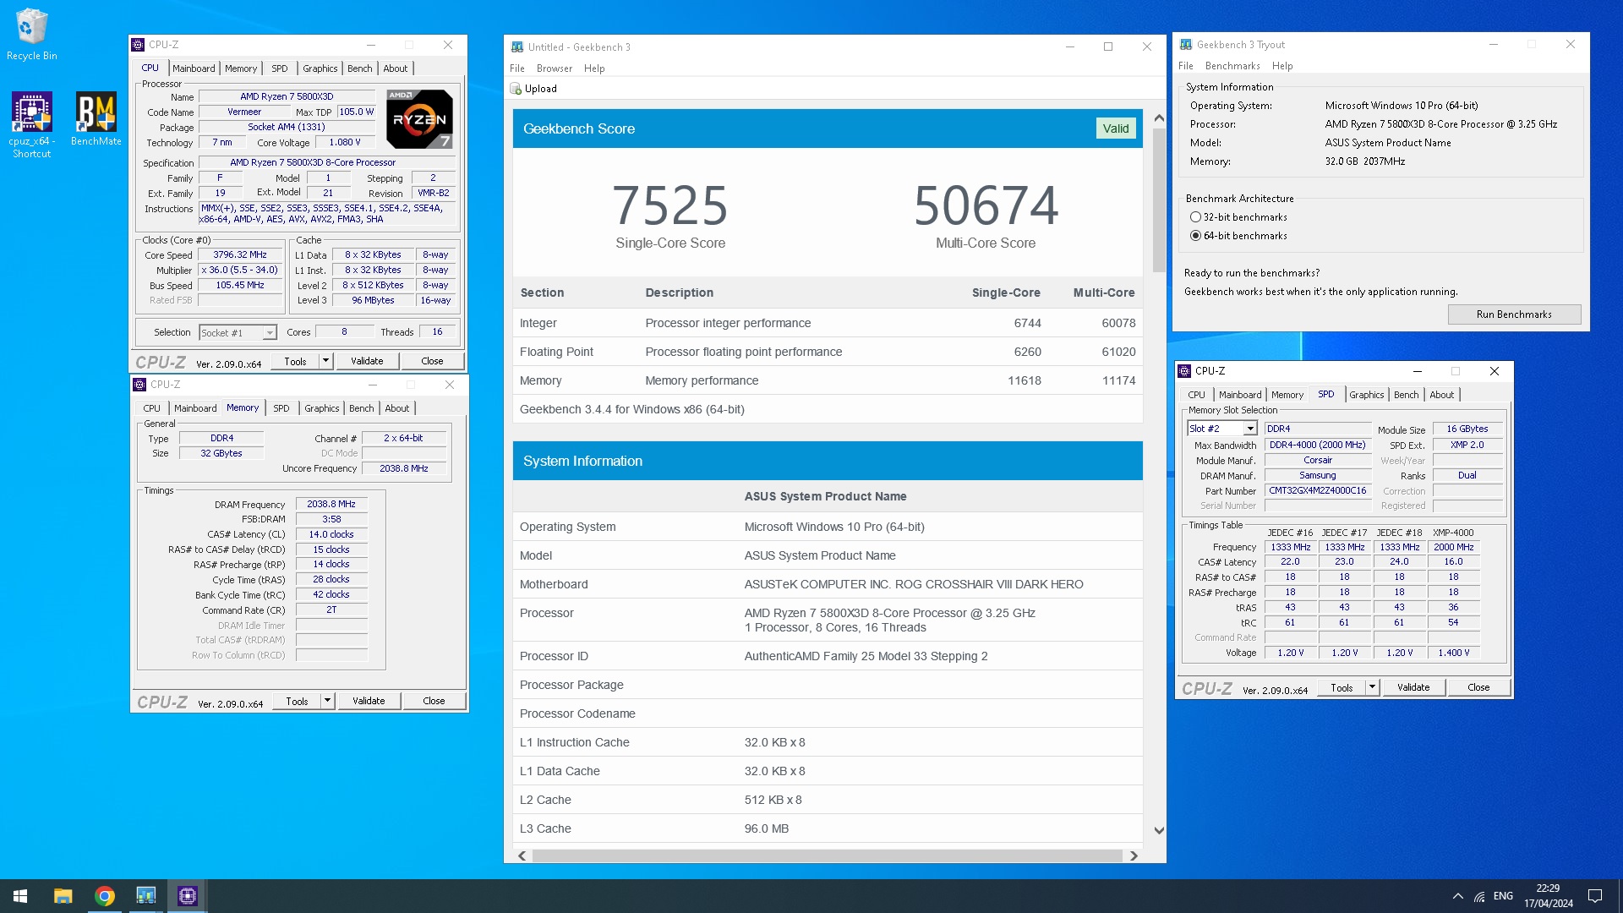Viewport: 1623px width, 913px height.
Task: Open the BenchMate desktop icon
Action: (x=96, y=118)
